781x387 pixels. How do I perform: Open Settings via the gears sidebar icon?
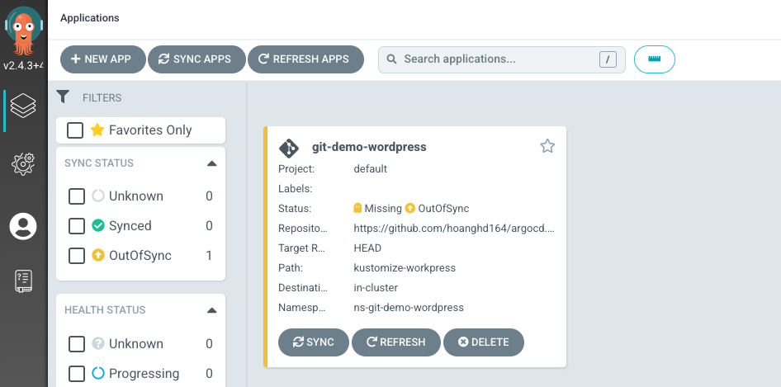tap(23, 163)
